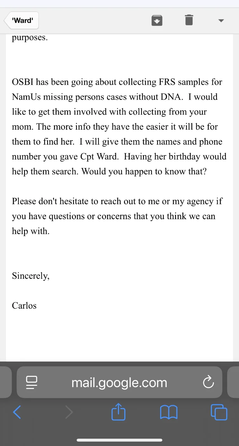This screenshot has width=239, height=446.
Task: Tap the 'Sincerely,' closing line
Action: (x=31, y=276)
